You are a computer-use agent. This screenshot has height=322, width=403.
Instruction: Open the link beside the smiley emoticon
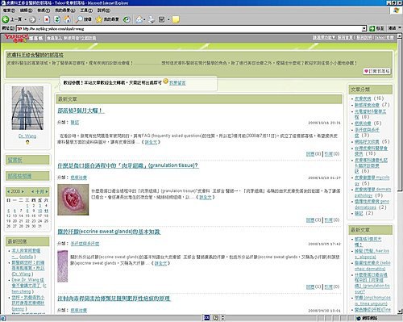177,83
